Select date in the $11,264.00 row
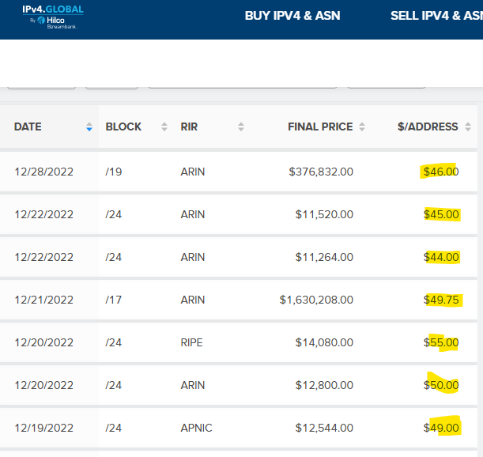This screenshot has width=483, height=457. [x=44, y=257]
